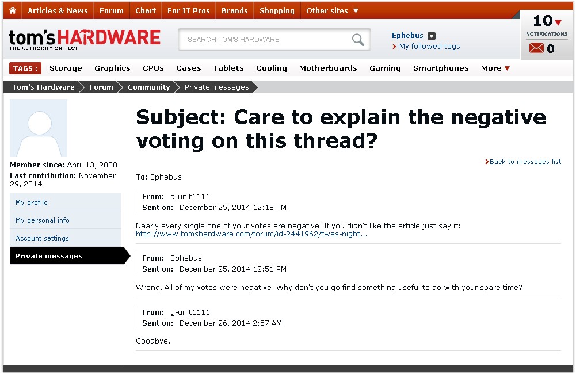Viewport: 576px width, 374px height.
Task: Open the Chart menu item
Action: point(146,11)
